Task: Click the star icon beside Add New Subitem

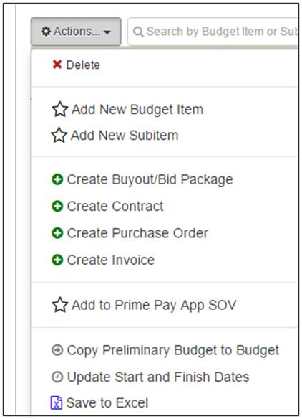Action: point(59,135)
